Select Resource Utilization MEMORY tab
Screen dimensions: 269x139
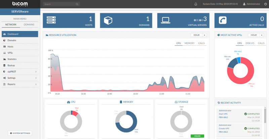click(190, 43)
